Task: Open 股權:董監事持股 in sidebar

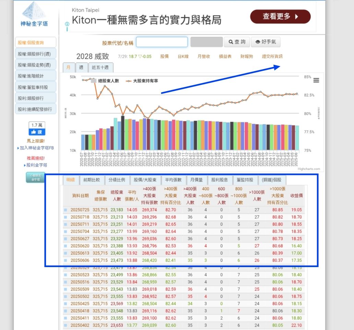Action: click(x=36, y=87)
